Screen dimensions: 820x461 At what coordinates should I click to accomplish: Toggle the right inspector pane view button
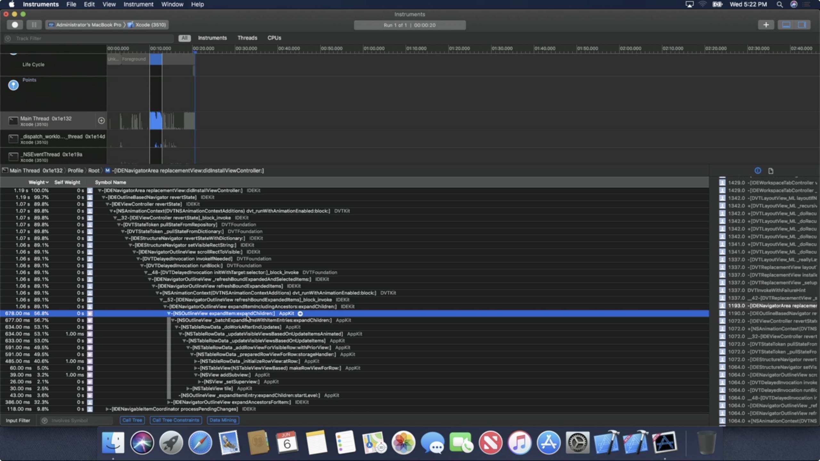(x=802, y=25)
